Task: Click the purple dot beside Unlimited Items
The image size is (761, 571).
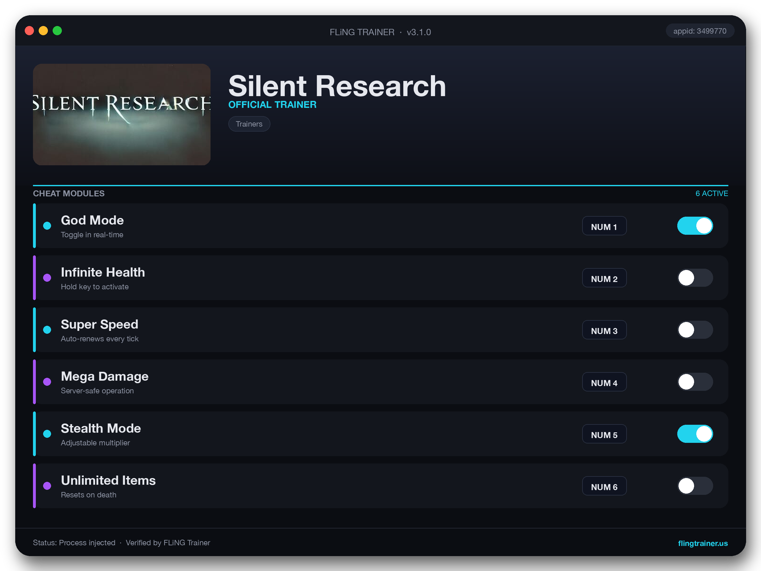Action: (47, 486)
